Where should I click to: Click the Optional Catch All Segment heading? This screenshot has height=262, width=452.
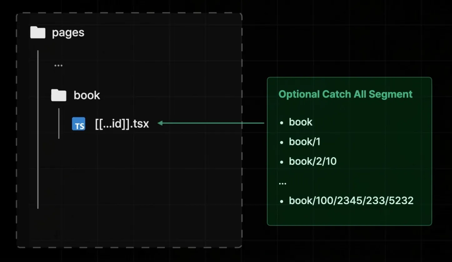[345, 94]
